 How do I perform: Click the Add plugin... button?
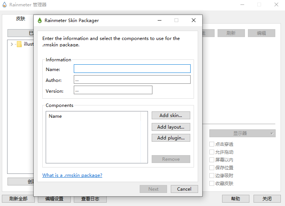click(x=171, y=138)
